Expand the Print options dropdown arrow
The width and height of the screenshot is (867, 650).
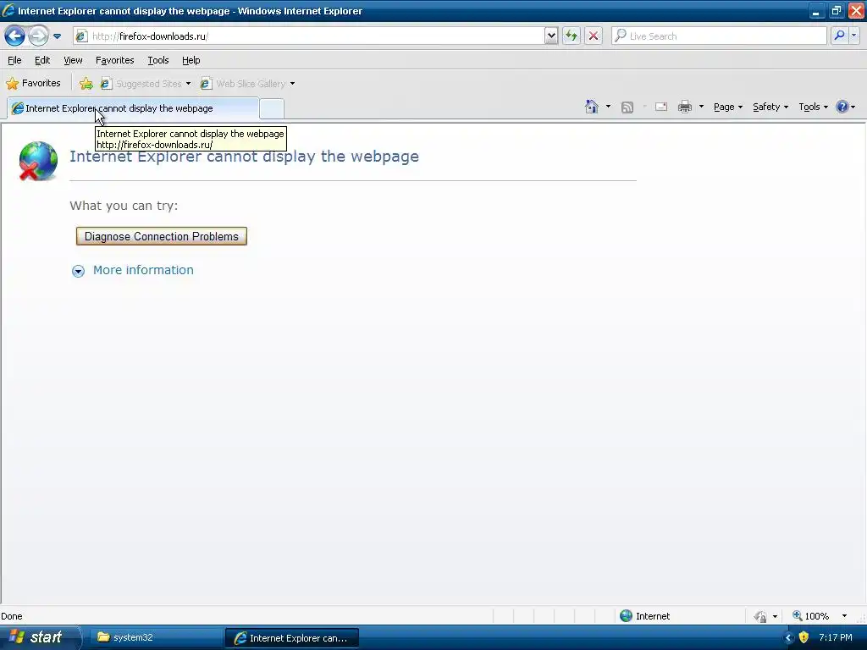coord(701,107)
